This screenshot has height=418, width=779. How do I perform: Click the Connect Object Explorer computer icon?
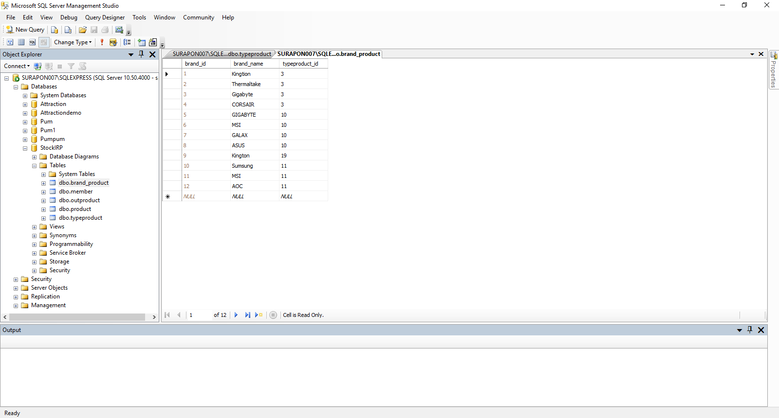[37, 66]
